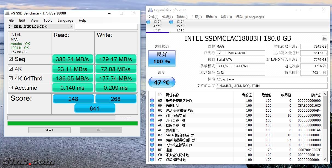Image resolution: width=332 pixels, height=168 pixels.
Task: Click the 良好 100% health status button
Action: click(x=162, y=58)
